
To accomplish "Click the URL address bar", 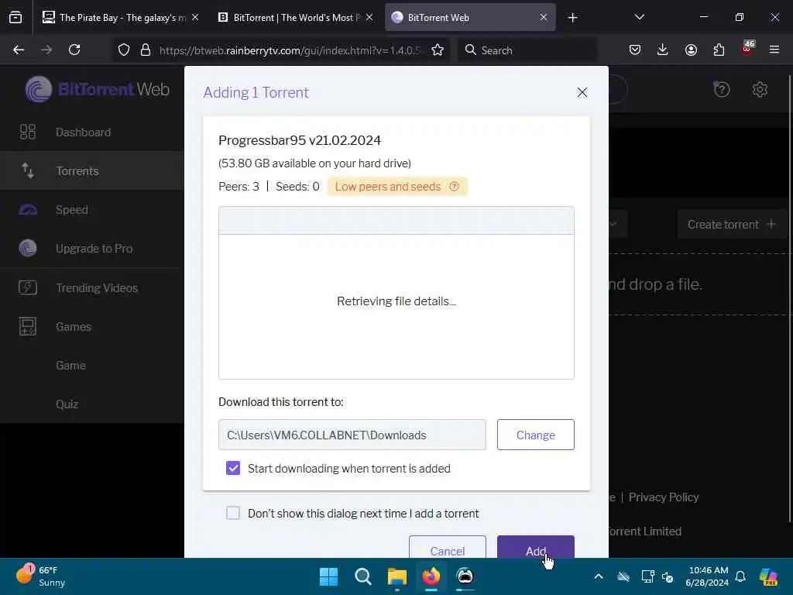I will pos(290,50).
